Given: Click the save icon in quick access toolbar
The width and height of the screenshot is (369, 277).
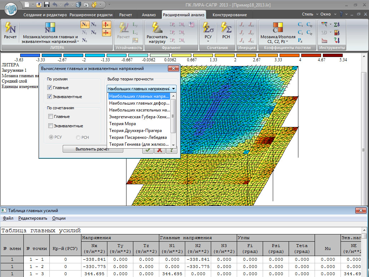Looking at the screenshot, I should 46,5.
